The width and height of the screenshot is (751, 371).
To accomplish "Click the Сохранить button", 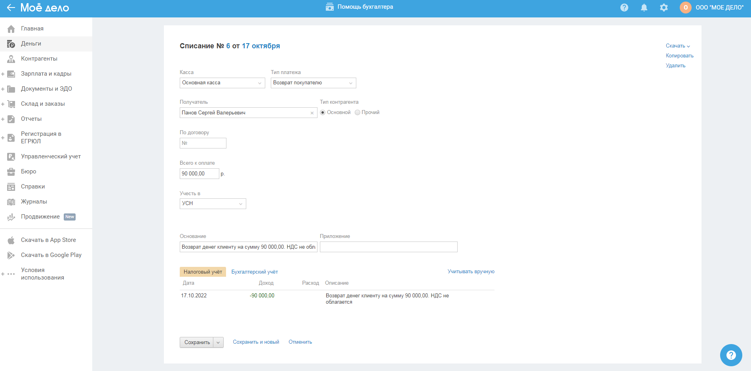I will (197, 342).
